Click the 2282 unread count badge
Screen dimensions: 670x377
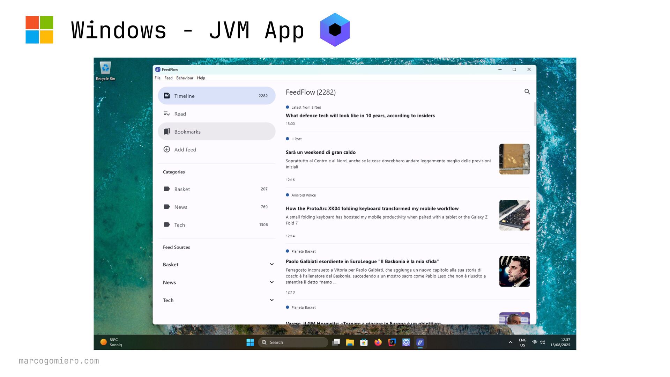(x=263, y=96)
